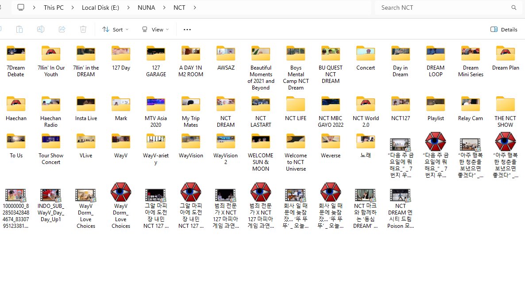Select This PC in the breadcrumb

pyautogui.click(x=54, y=8)
